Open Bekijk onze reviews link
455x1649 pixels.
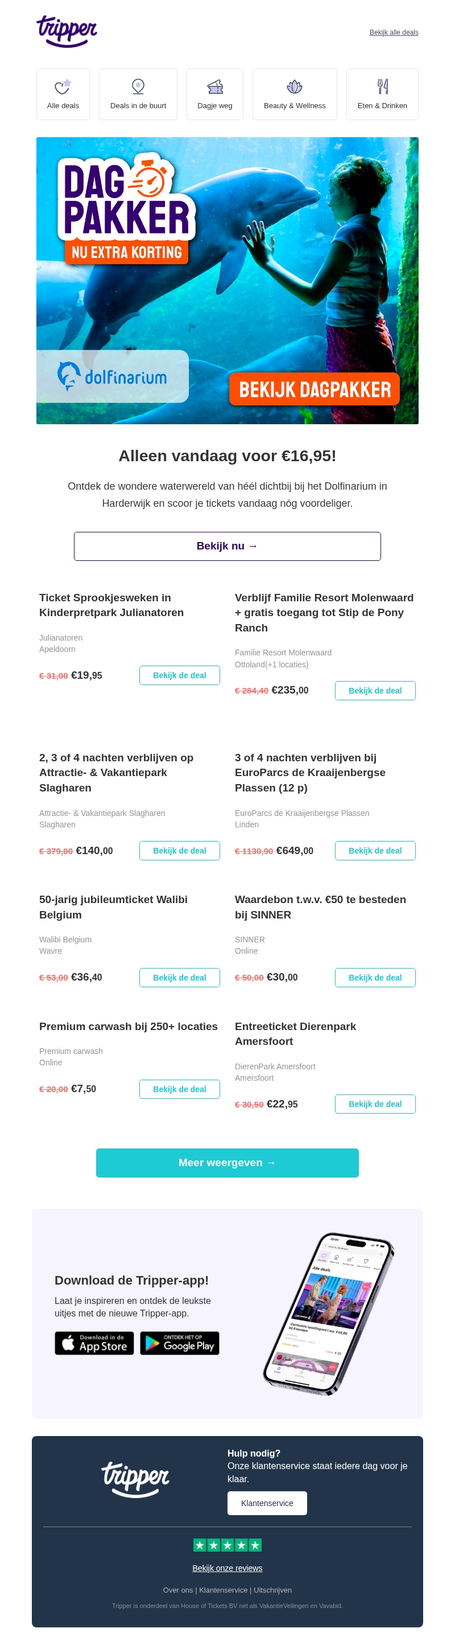tap(227, 1568)
